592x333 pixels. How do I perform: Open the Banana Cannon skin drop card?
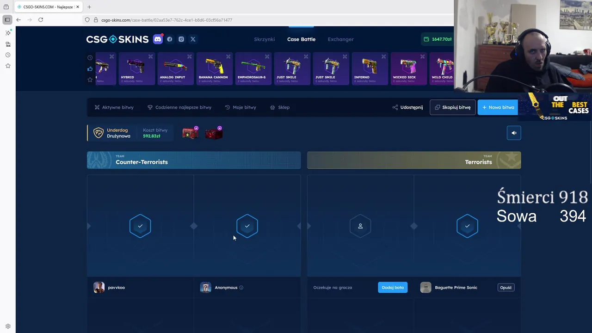click(x=215, y=68)
